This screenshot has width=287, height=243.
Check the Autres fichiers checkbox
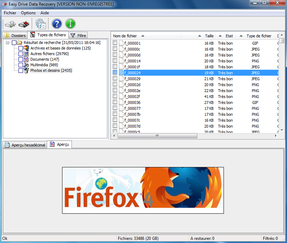pyautogui.click(x=21, y=54)
